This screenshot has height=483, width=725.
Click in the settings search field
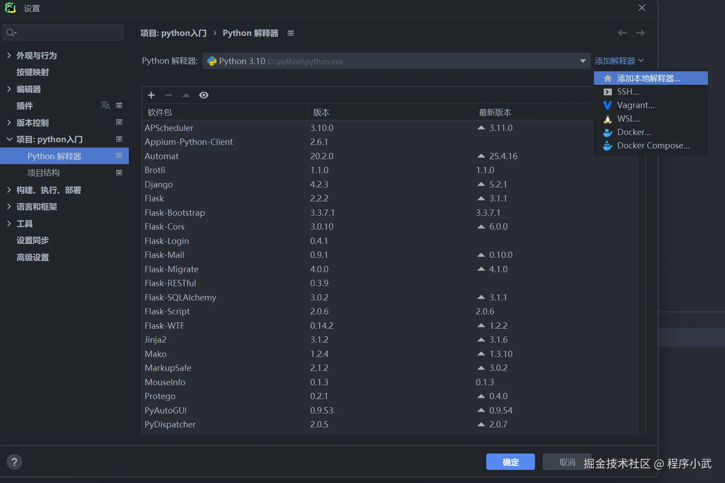point(63,33)
